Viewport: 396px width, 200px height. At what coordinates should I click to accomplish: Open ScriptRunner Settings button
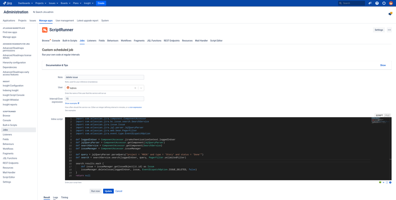pyautogui.click(x=379, y=30)
